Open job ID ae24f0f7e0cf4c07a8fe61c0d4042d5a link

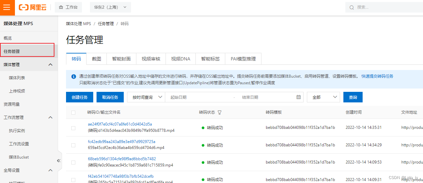(x=120, y=124)
